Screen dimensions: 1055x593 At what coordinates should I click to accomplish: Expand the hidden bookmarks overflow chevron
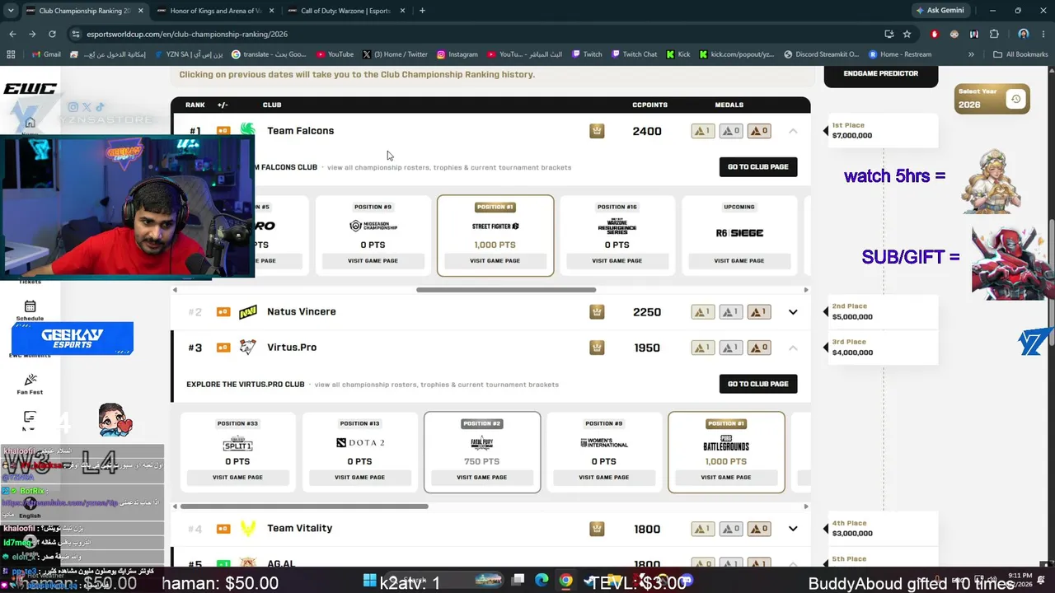point(971,54)
